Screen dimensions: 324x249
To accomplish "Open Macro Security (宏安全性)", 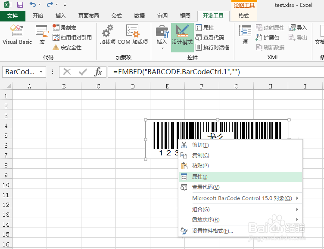I will pos(67,47).
